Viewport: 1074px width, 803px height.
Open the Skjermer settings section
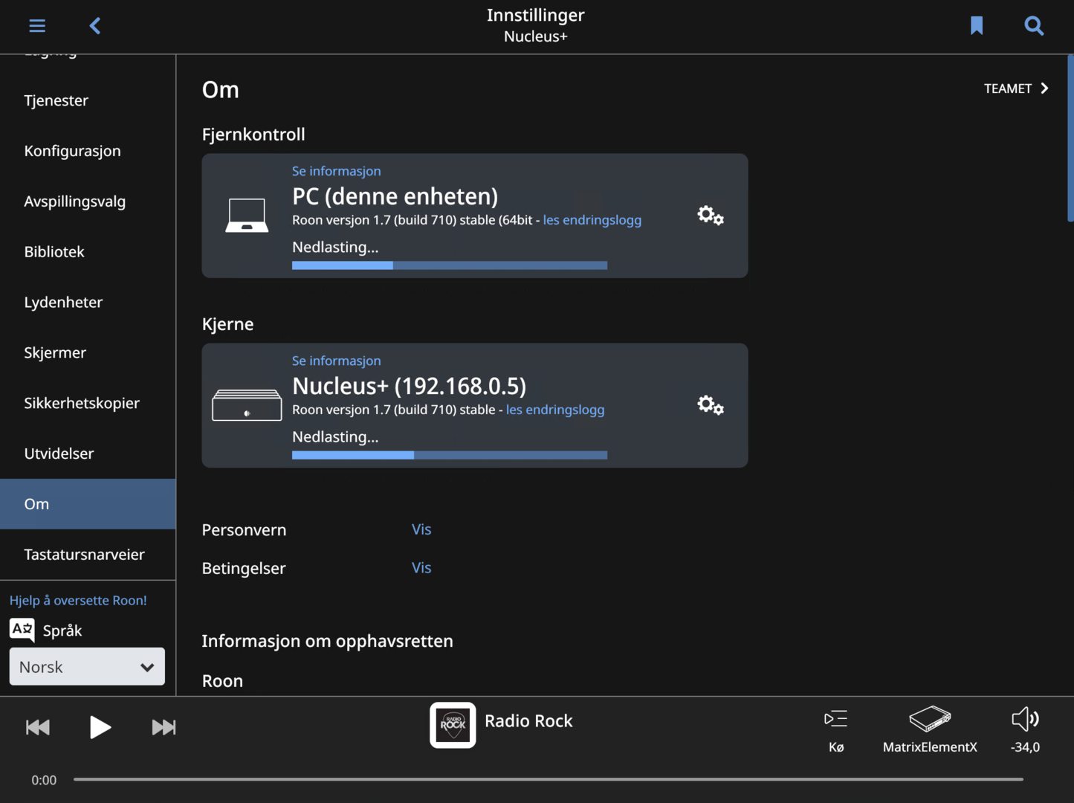pyautogui.click(x=88, y=352)
